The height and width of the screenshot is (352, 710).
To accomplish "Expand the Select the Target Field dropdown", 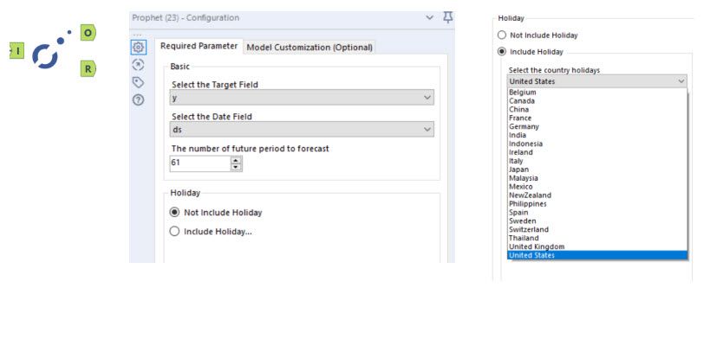I will (302, 99).
